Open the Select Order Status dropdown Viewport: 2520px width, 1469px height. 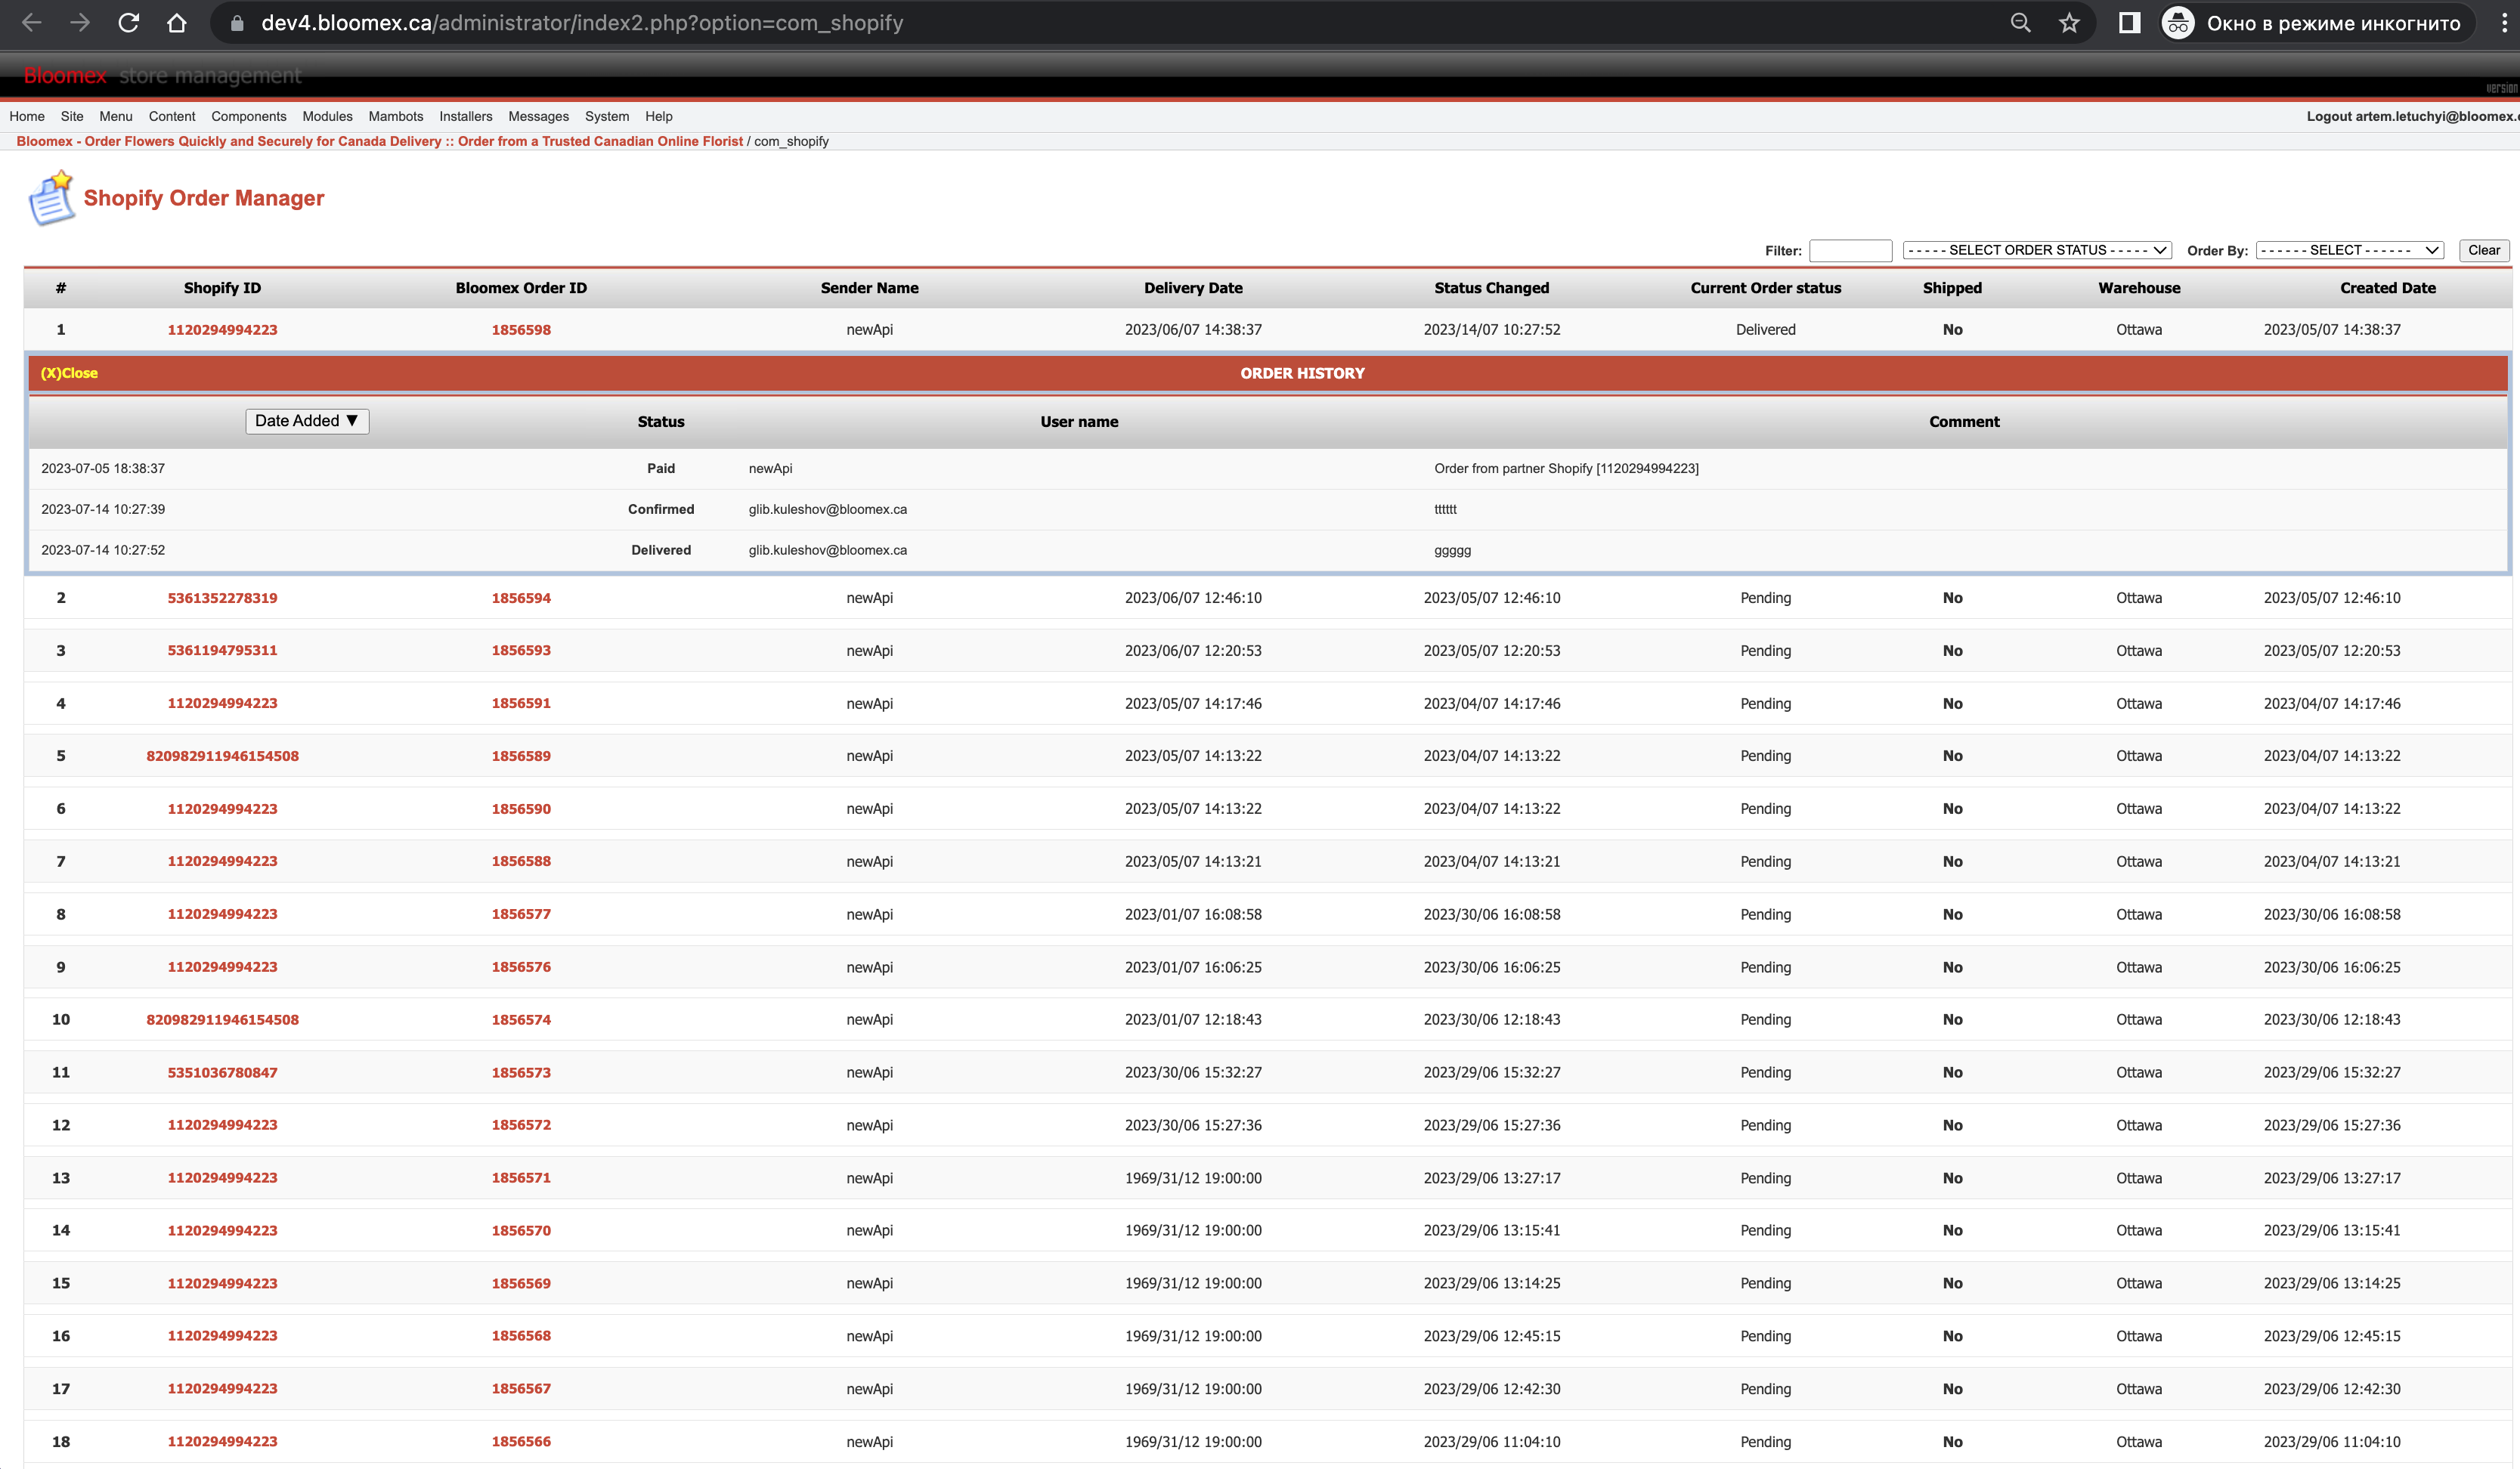(2037, 250)
